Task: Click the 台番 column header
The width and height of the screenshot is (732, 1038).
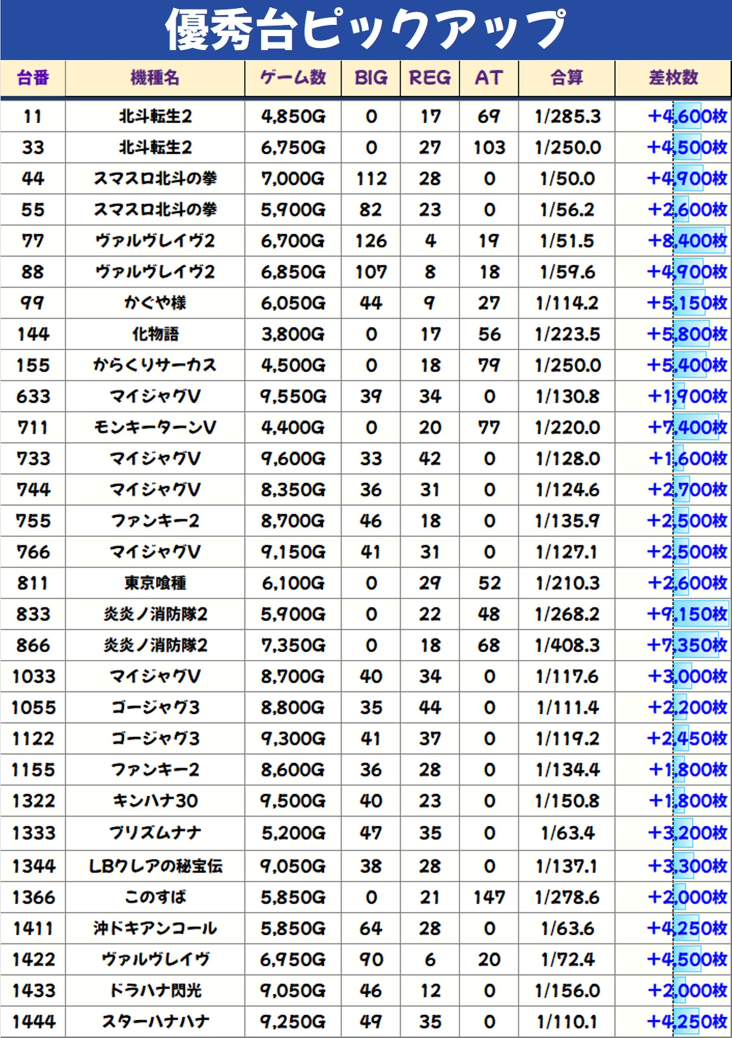Action: coord(32,78)
